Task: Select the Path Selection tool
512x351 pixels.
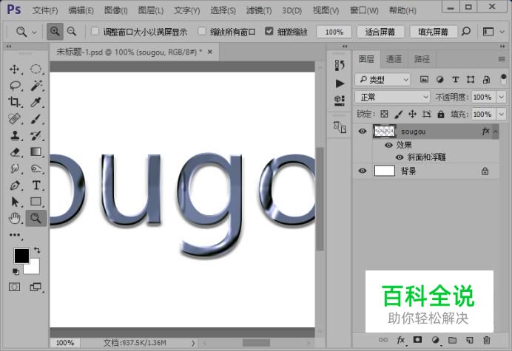Action: pyautogui.click(x=14, y=202)
